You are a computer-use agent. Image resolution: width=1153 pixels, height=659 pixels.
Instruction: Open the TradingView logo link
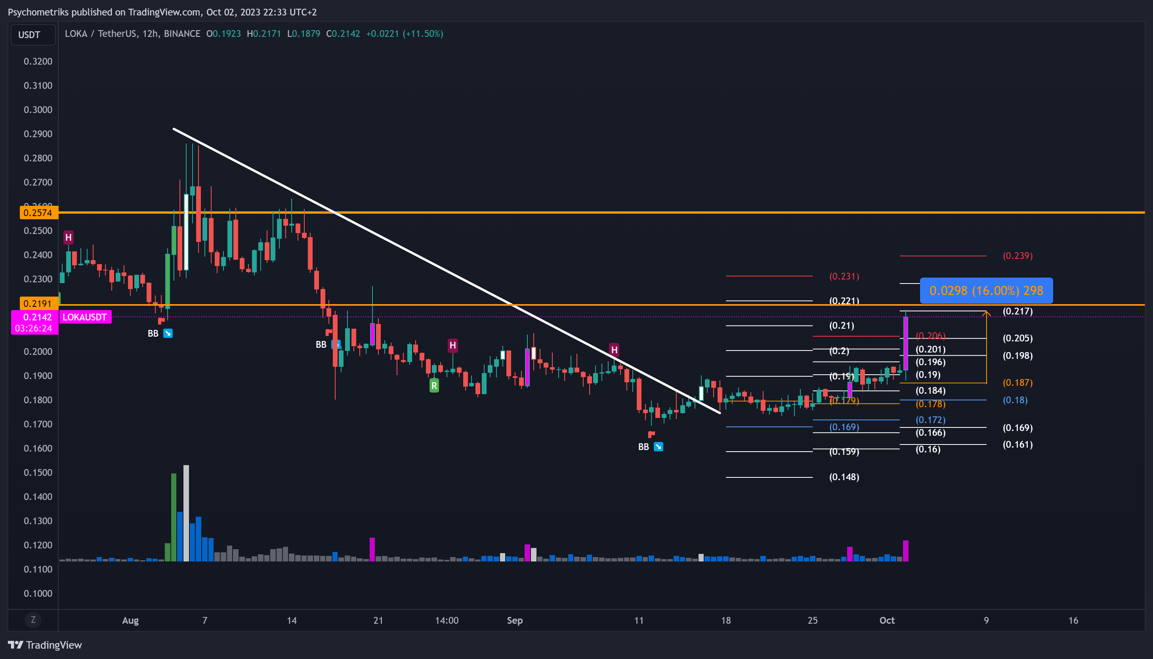point(45,644)
